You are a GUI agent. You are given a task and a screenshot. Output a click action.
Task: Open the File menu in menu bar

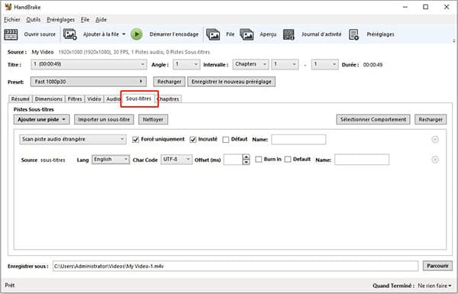click(85, 20)
